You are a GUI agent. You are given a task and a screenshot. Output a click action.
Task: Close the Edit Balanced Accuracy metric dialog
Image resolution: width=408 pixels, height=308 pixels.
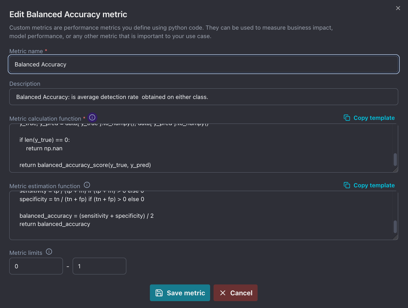pyautogui.click(x=398, y=8)
